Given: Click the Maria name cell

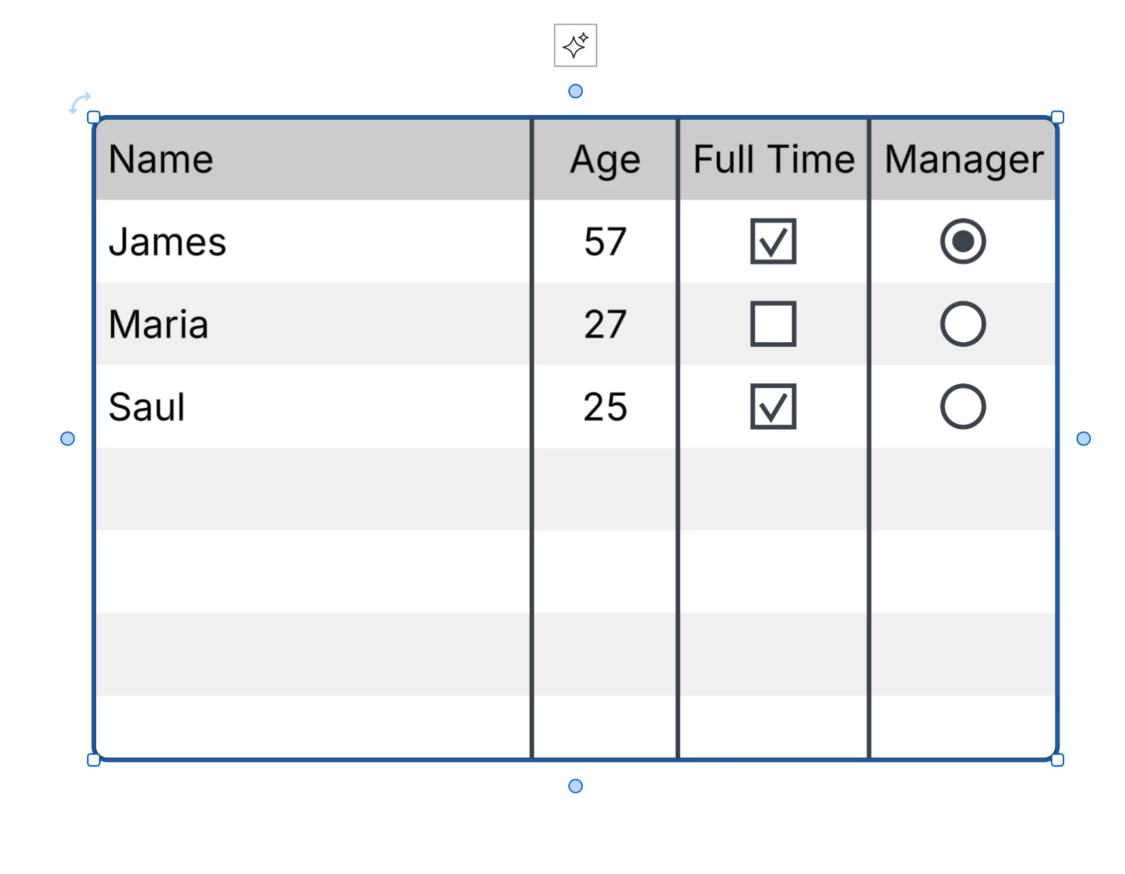Looking at the screenshot, I should pyautogui.click(x=313, y=324).
